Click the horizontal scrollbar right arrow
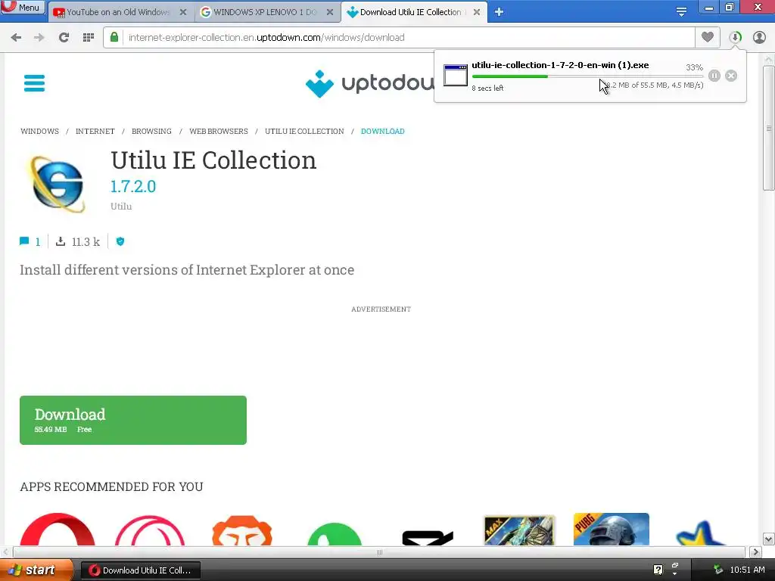 coord(755,551)
